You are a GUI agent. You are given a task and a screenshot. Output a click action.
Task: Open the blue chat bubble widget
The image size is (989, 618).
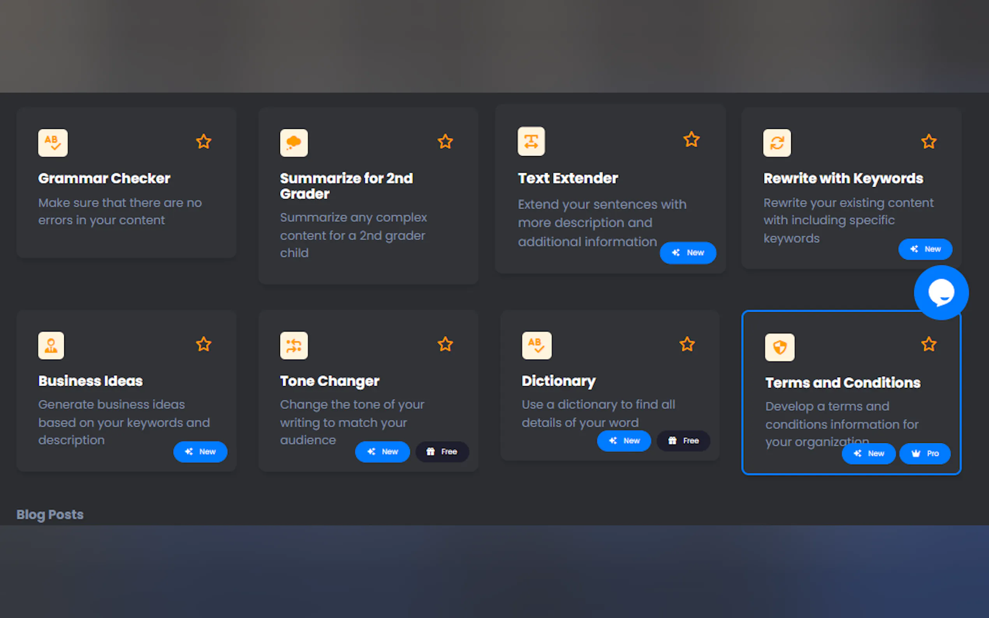click(x=941, y=293)
